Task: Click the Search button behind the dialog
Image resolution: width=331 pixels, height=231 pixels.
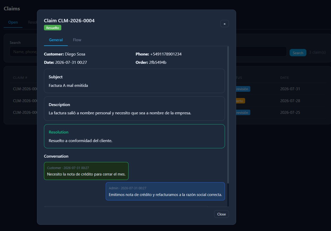Action: pos(298,53)
